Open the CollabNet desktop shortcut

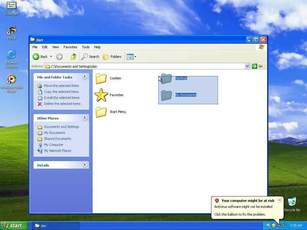coord(12,8)
